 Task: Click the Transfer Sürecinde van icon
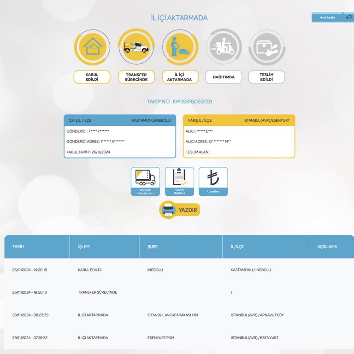point(136,47)
